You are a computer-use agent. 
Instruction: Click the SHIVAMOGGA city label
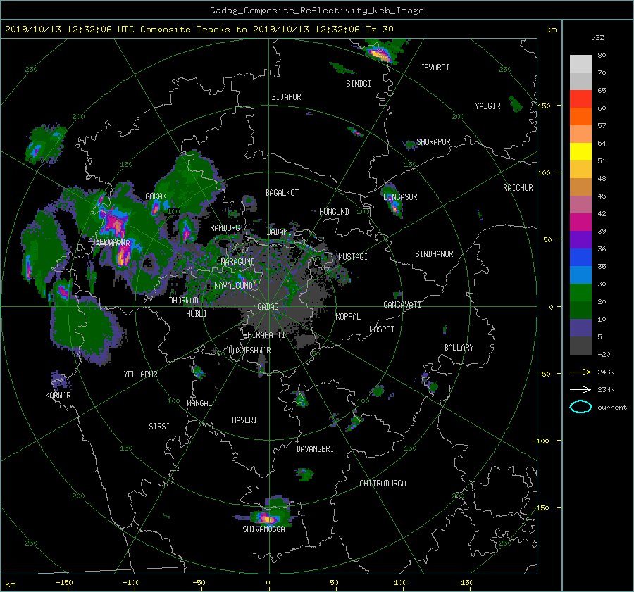coord(263,529)
